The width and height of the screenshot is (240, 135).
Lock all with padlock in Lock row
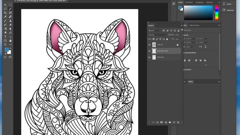pos(167,39)
